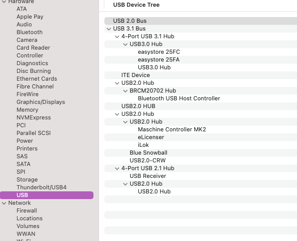Collapse the USB 3.1 Bus chevron
Screen dimensions: 297x241
coord(108,29)
